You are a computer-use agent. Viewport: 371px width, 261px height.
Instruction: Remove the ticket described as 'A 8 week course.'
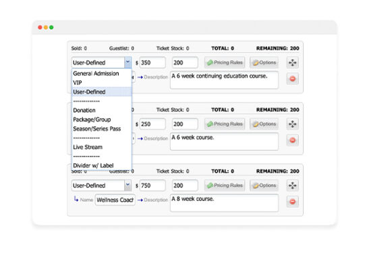point(293,202)
